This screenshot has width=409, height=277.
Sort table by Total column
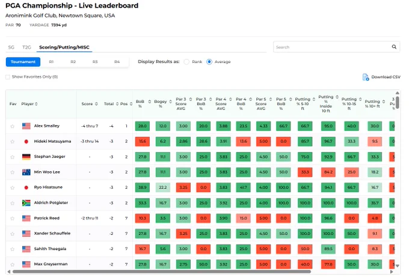tap(117, 104)
